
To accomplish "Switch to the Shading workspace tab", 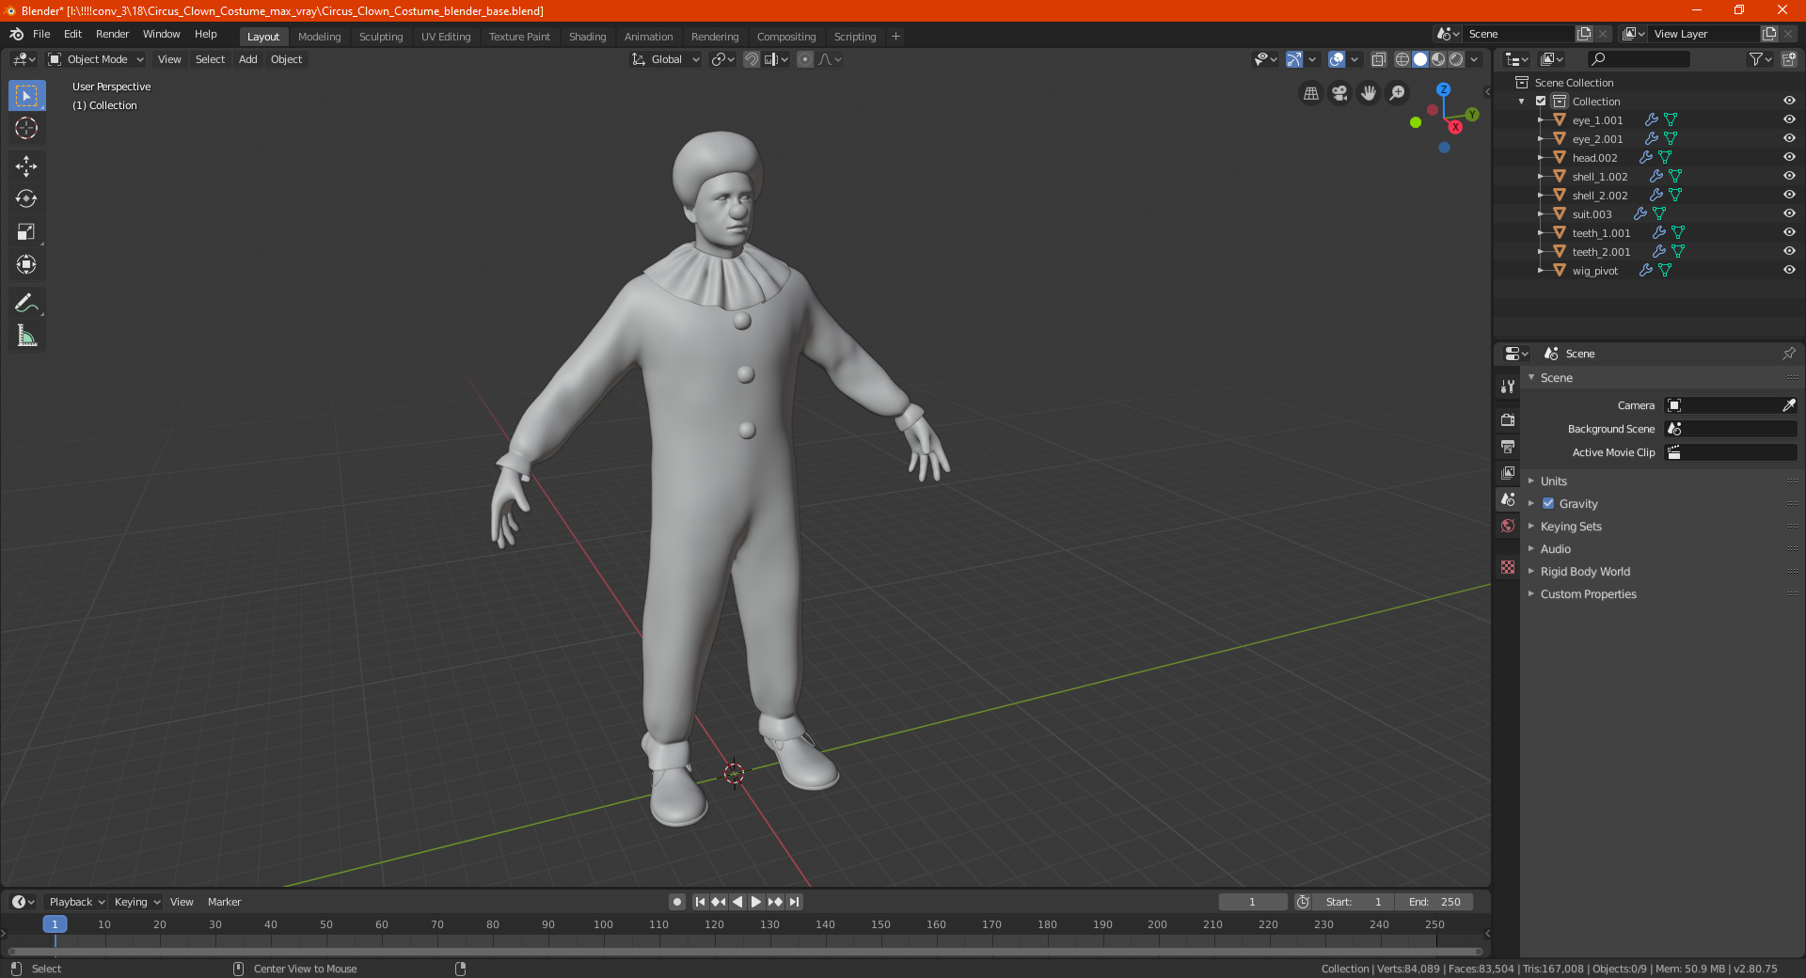I will (587, 37).
